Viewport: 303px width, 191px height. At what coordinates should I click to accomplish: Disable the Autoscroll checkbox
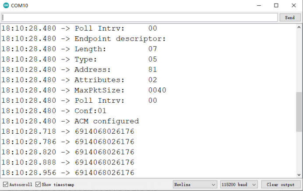tap(6, 184)
